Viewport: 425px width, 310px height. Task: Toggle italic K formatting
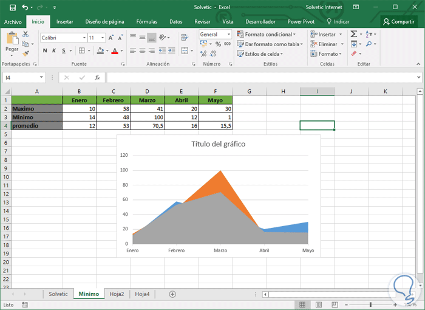(x=54, y=51)
